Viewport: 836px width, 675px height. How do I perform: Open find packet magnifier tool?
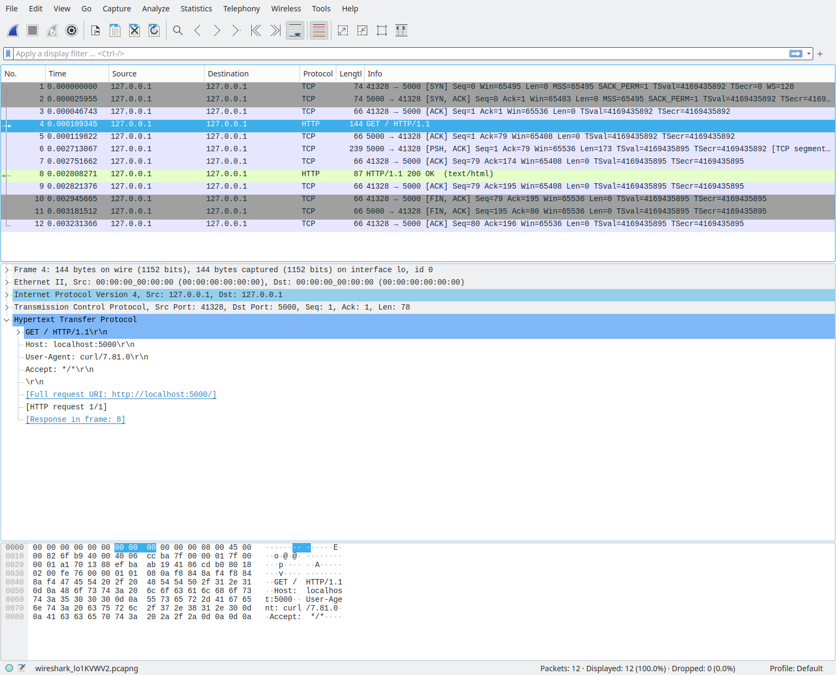178,30
